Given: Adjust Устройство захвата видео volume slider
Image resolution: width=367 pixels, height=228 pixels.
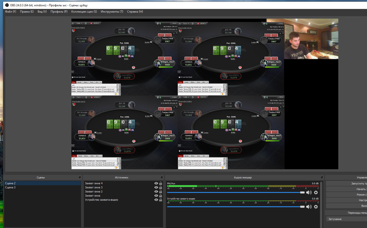Looking at the screenshot, I should tap(236, 206).
